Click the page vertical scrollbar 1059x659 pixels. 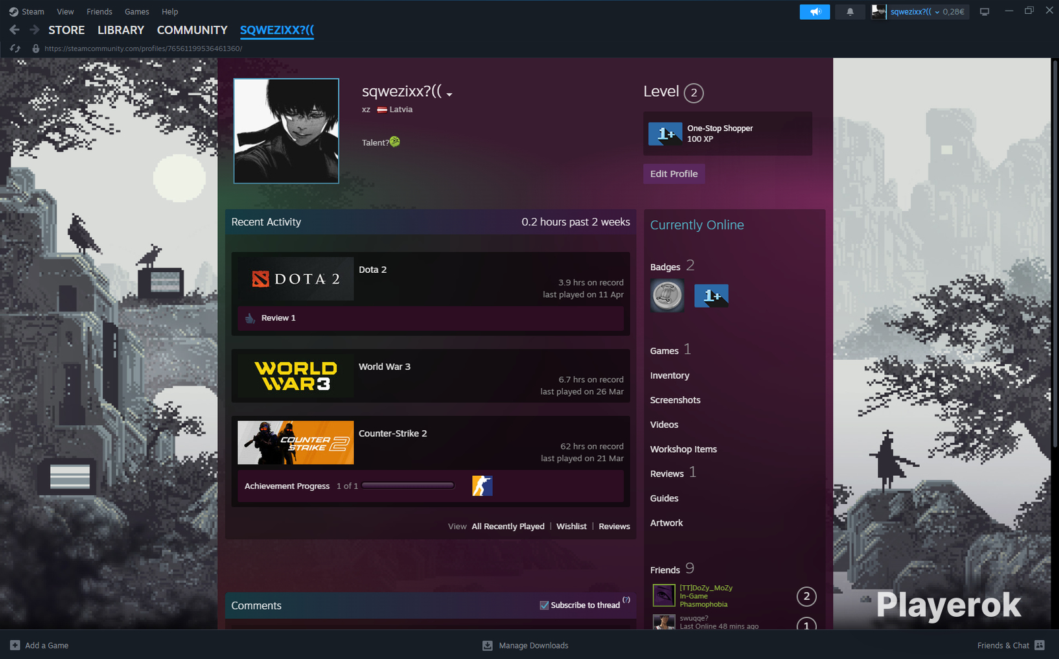click(1055, 253)
